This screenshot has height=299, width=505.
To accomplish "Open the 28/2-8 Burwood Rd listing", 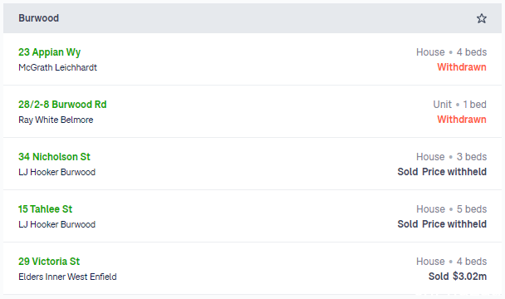I will [x=62, y=105].
